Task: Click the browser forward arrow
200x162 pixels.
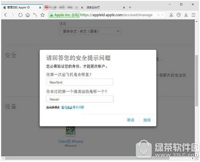Action: point(13,15)
